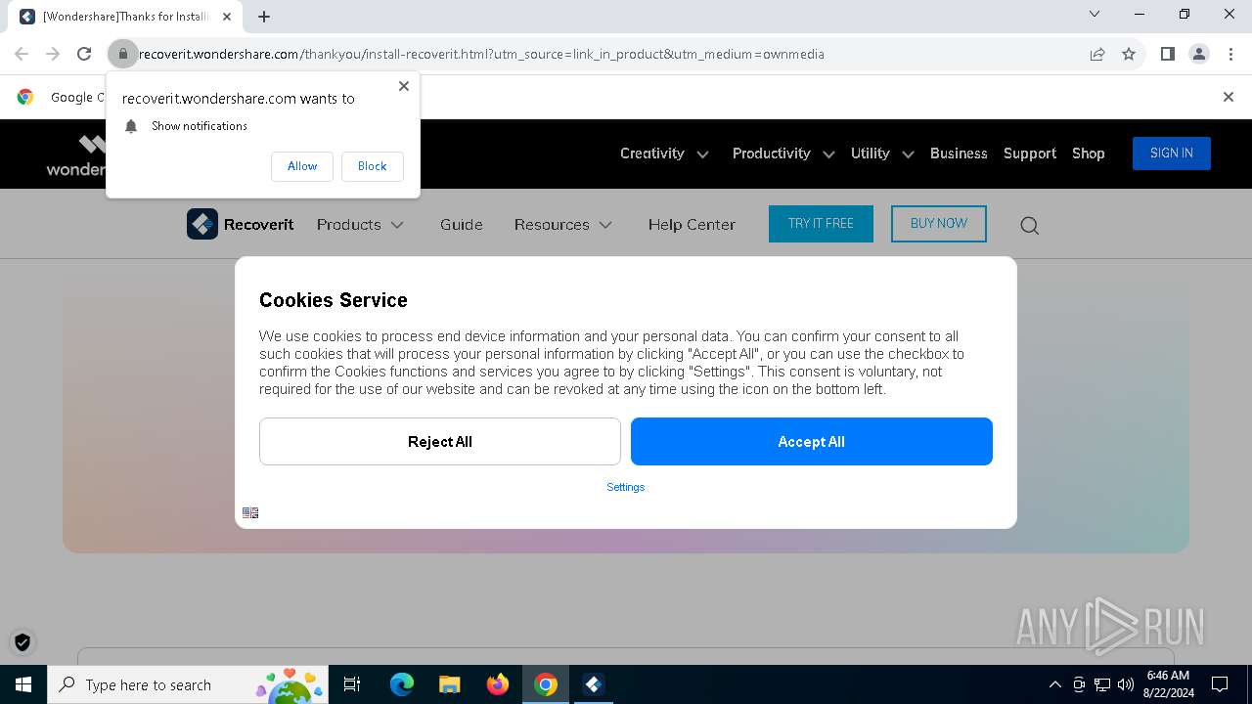The image size is (1252, 704).
Task: Open the browser side panel
Action: click(x=1168, y=54)
